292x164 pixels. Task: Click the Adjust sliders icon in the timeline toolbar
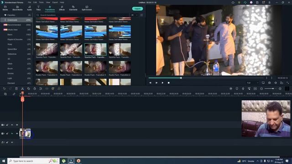tap(41, 89)
